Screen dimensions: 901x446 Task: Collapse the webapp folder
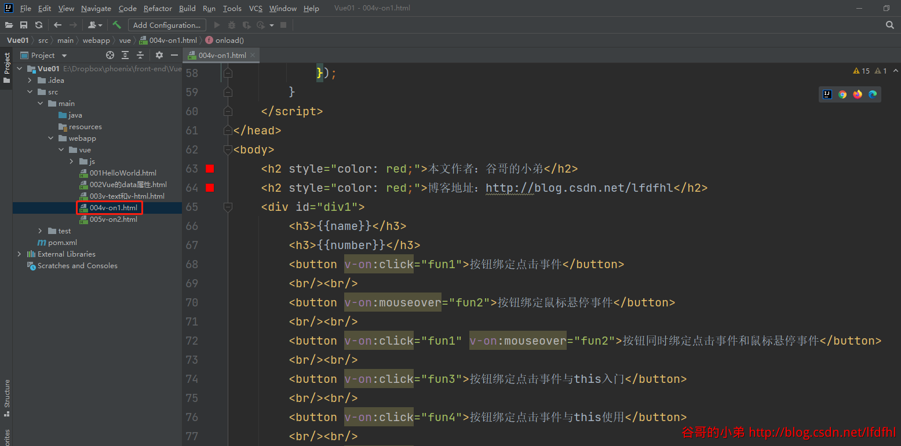pos(51,138)
